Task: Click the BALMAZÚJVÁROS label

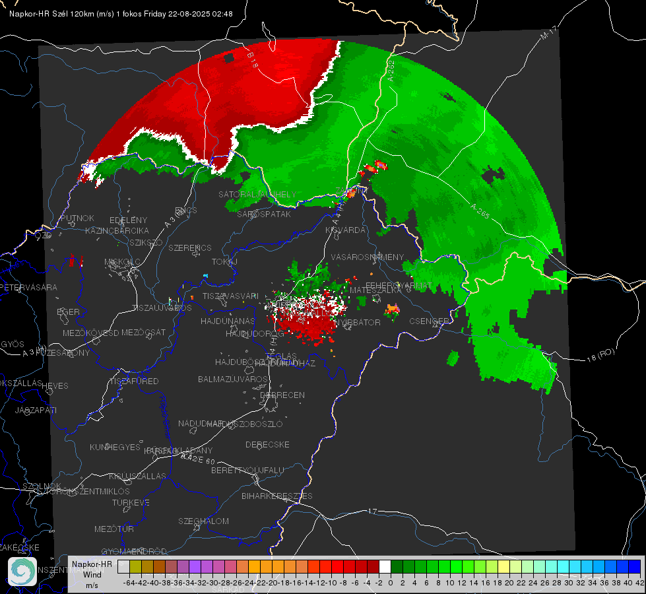Action: coord(233,379)
